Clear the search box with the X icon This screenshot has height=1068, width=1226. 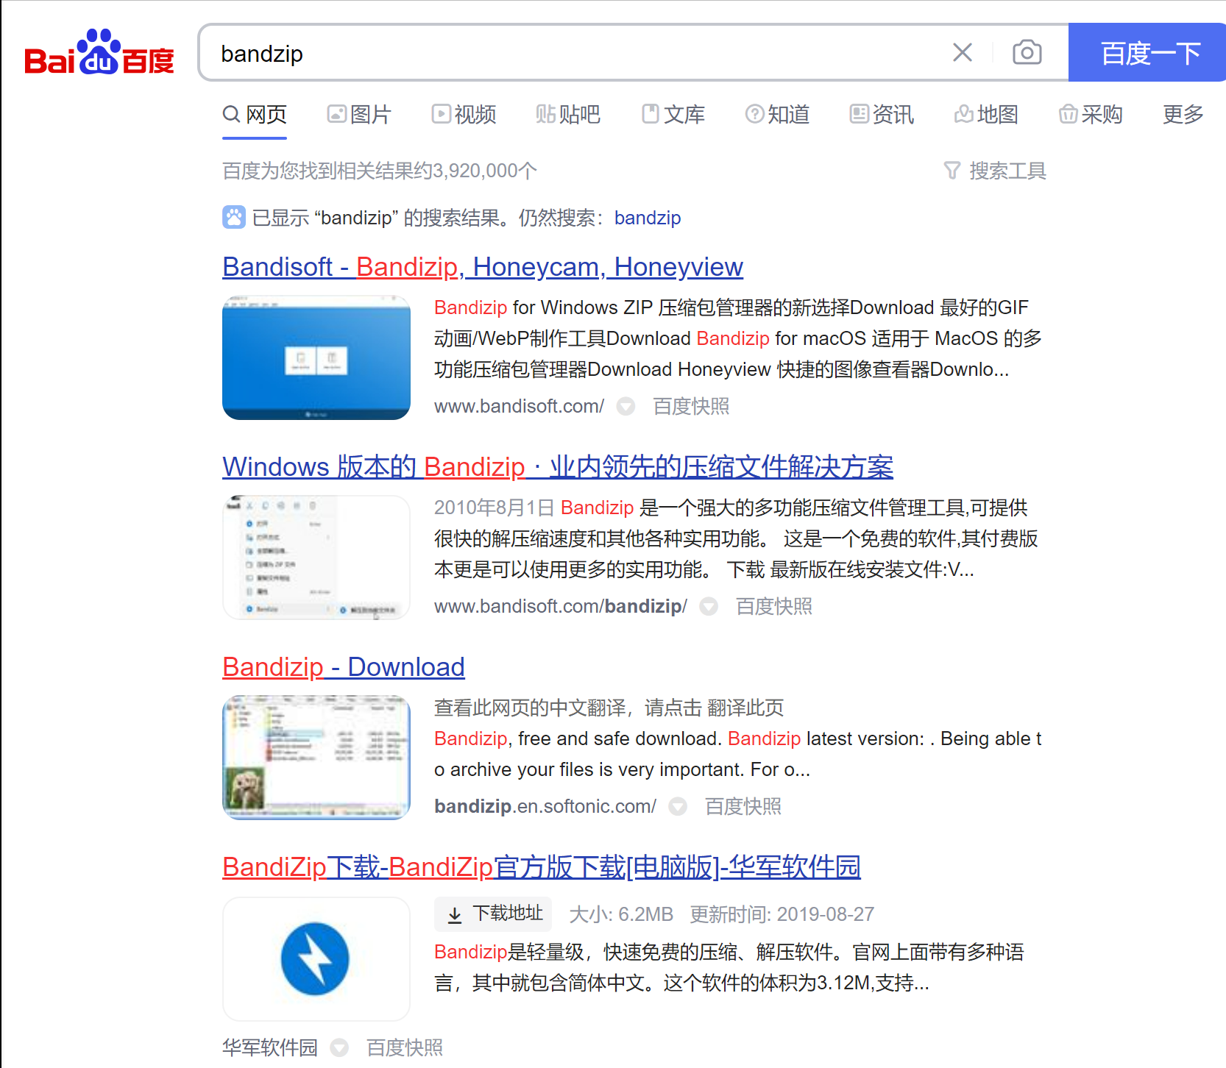point(962,52)
